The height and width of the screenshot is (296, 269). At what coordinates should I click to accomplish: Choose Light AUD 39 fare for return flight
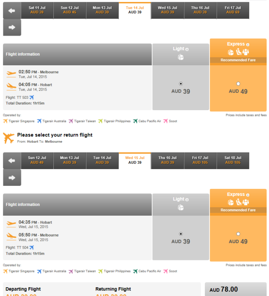point(180,234)
